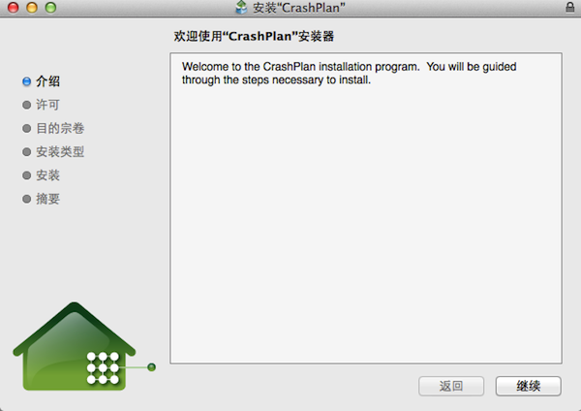Click the 返回 back button

click(451, 386)
